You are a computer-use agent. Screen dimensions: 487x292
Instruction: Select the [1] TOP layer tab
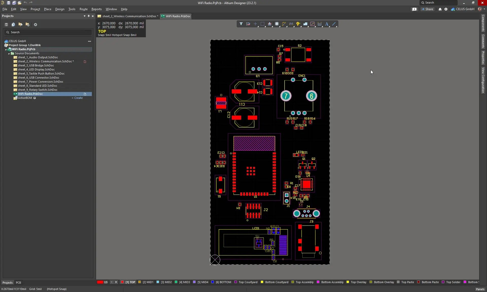pyautogui.click(x=128, y=282)
